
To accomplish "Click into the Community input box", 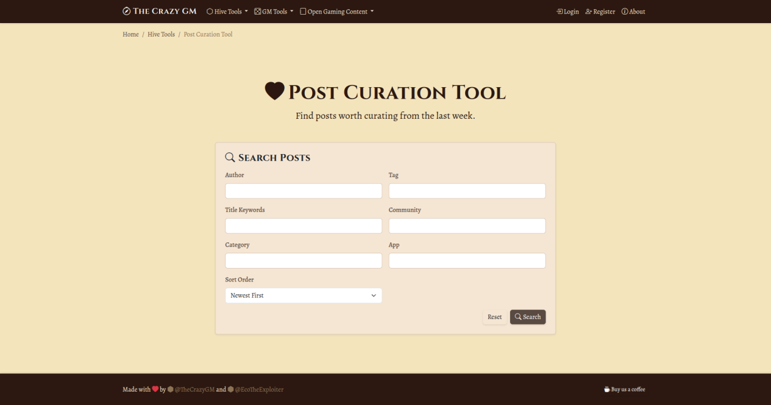I will [467, 226].
